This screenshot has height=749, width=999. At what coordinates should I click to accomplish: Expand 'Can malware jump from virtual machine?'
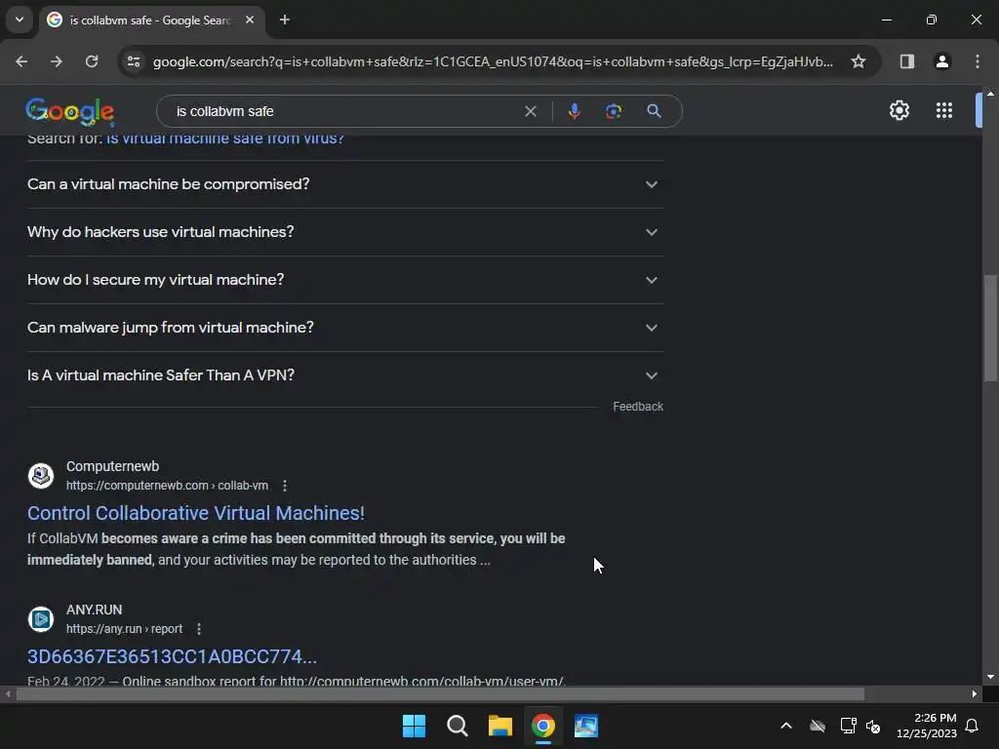click(344, 328)
